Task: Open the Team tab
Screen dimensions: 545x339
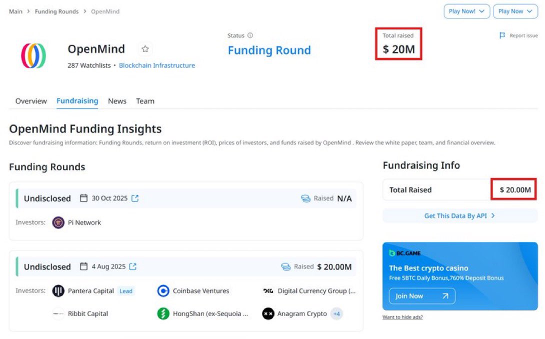Action: (145, 101)
